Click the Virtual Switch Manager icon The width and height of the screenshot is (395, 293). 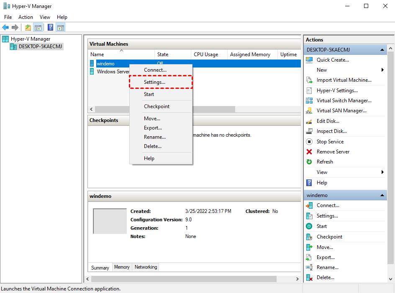pyautogui.click(x=309, y=101)
